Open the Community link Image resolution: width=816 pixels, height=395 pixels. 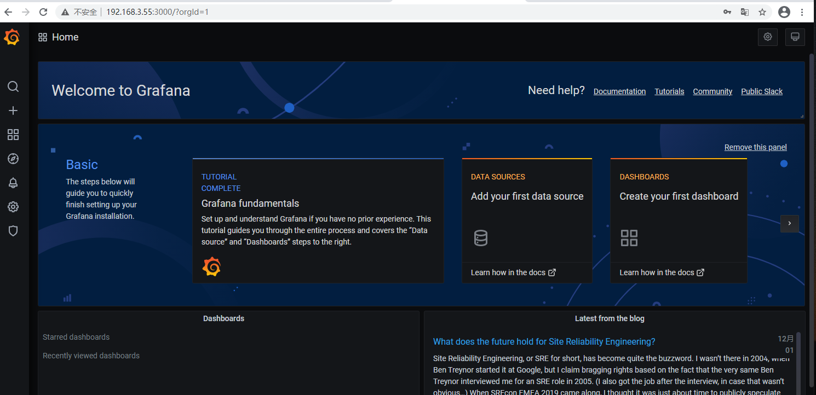pyautogui.click(x=712, y=91)
